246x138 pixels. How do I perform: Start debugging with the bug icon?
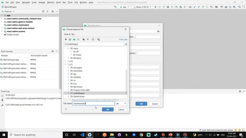(x=168, y=7)
